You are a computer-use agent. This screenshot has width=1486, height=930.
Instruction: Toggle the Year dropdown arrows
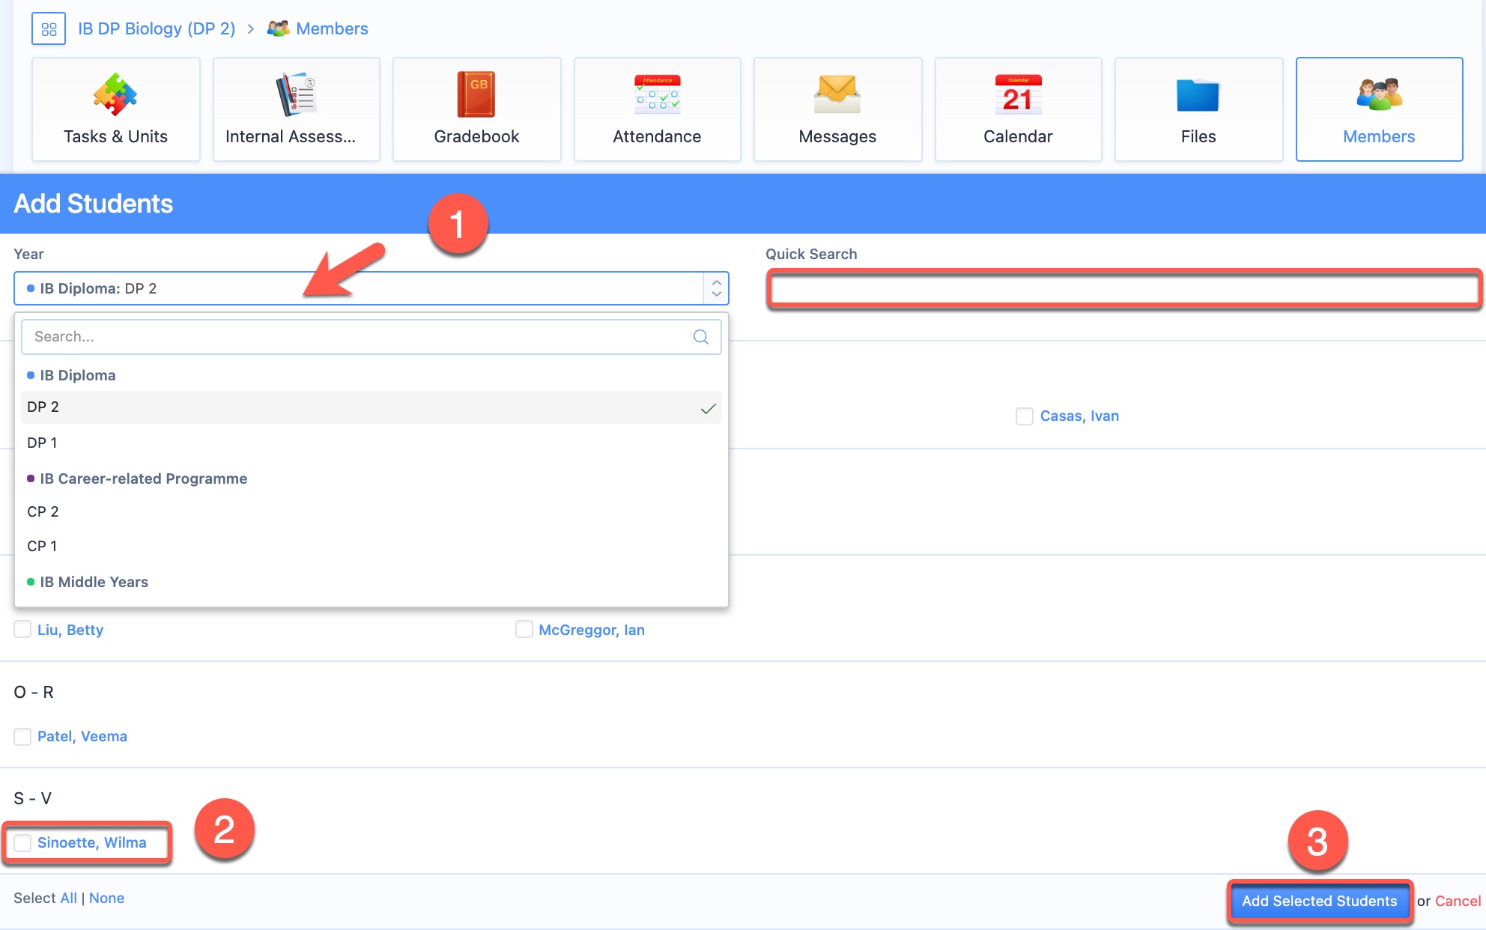(716, 288)
